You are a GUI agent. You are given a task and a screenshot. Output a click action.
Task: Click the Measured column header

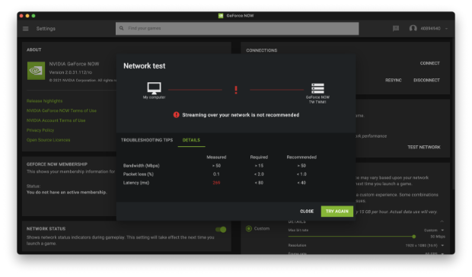216,157
